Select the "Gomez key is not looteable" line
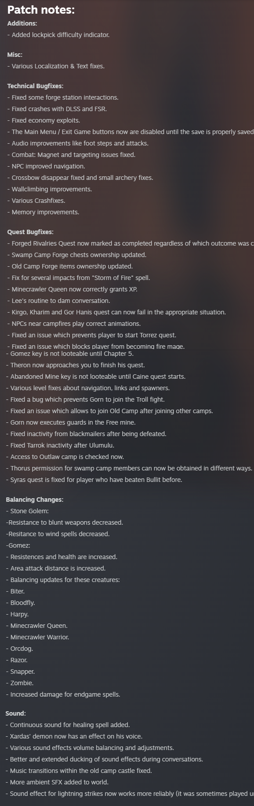This screenshot has width=254, height=806. [70, 354]
